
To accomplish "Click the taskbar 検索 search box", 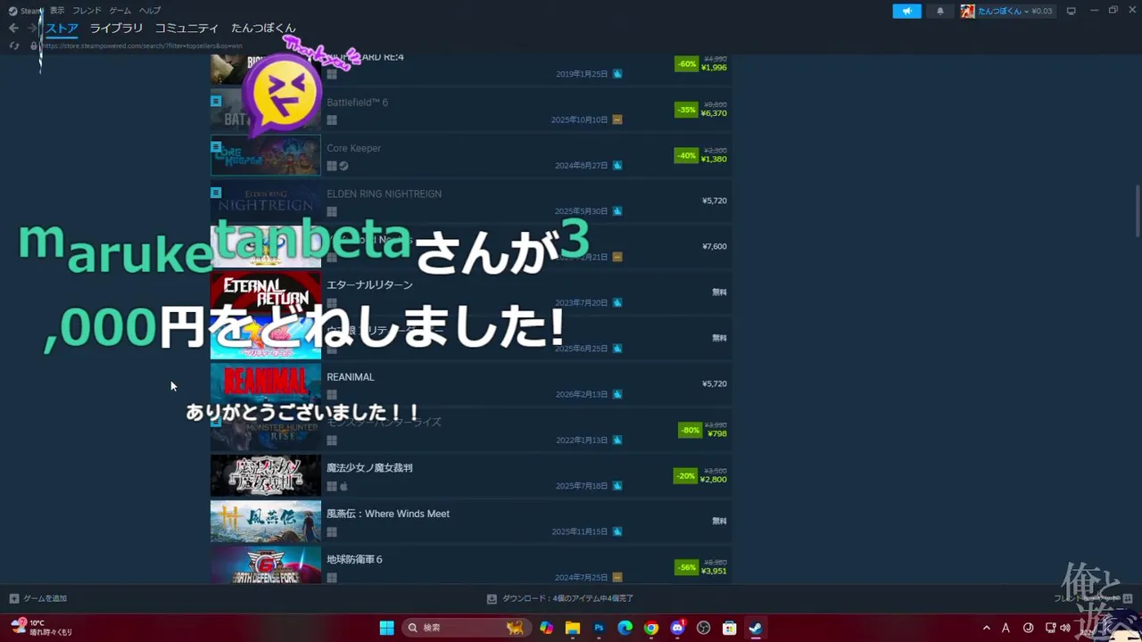I will point(465,628).
